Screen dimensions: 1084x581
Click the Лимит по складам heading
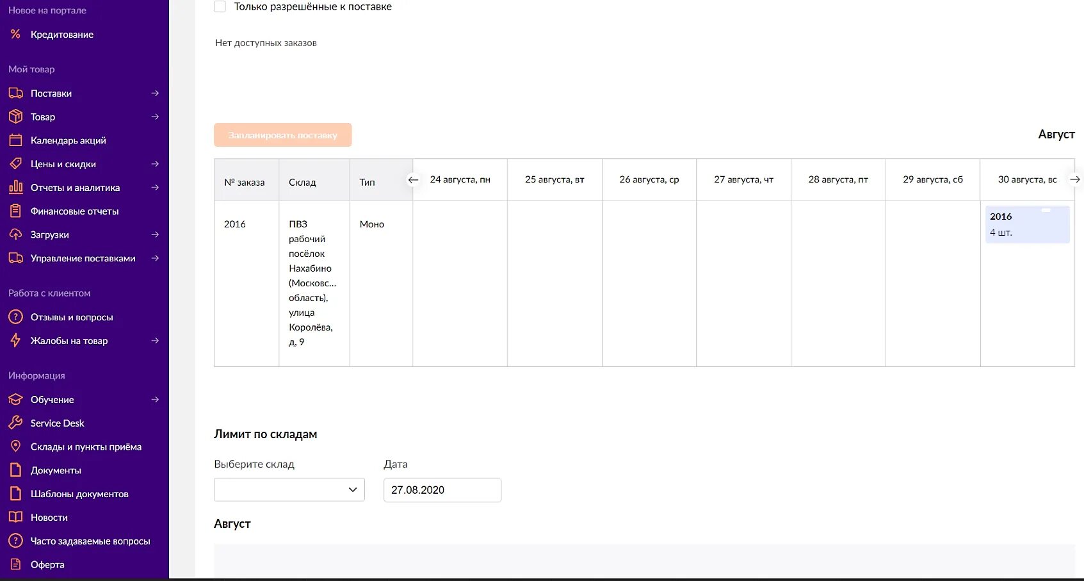tap(266, 434)
